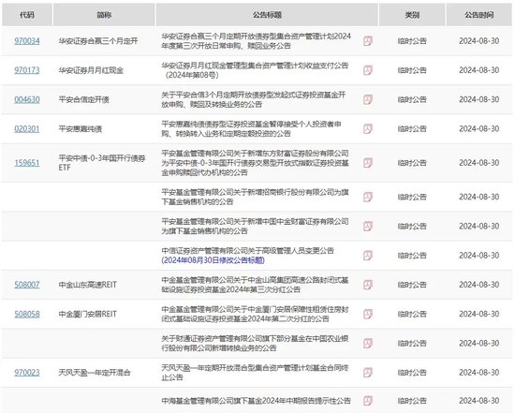Click 临时公告 category in 508007 row

[412, 285]
